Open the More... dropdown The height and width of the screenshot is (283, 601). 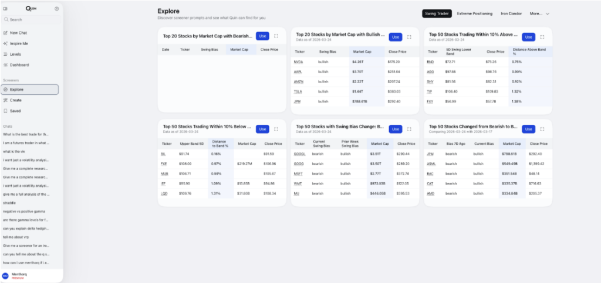click(540, 13)
